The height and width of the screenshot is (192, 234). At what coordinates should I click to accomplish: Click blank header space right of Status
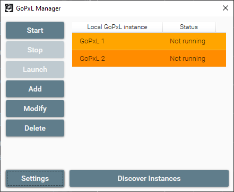[221, 27]
